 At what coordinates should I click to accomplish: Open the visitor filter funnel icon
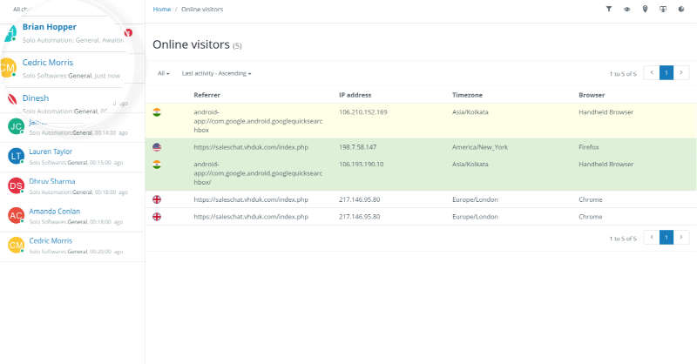pos(608,9)
